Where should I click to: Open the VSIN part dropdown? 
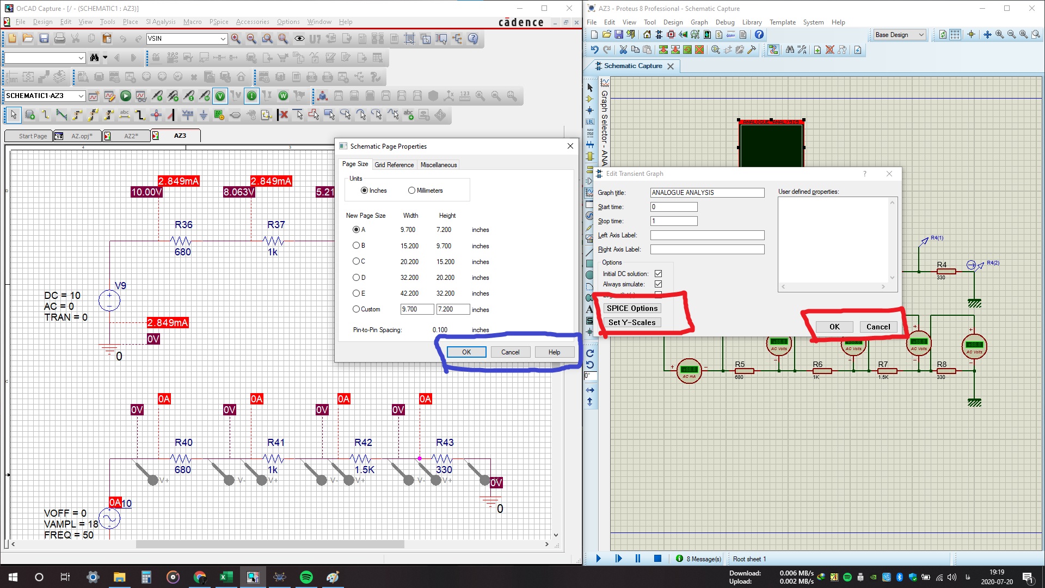point(223,39)
